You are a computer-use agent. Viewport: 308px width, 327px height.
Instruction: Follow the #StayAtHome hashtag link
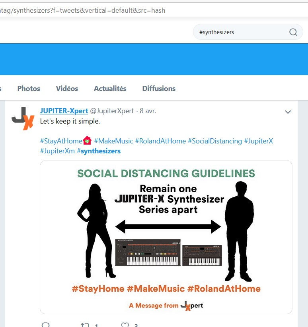click(61, 141)
